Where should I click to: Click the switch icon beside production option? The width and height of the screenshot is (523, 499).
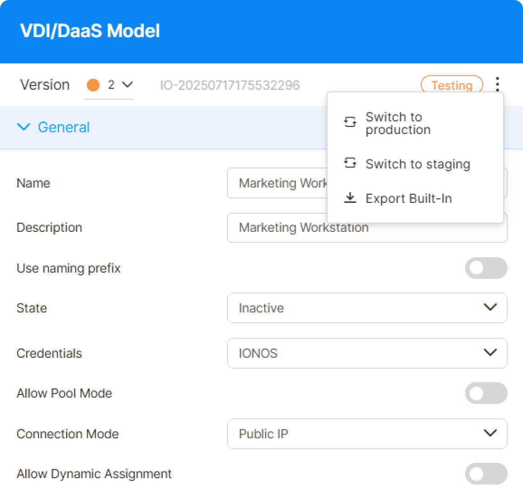350,122
